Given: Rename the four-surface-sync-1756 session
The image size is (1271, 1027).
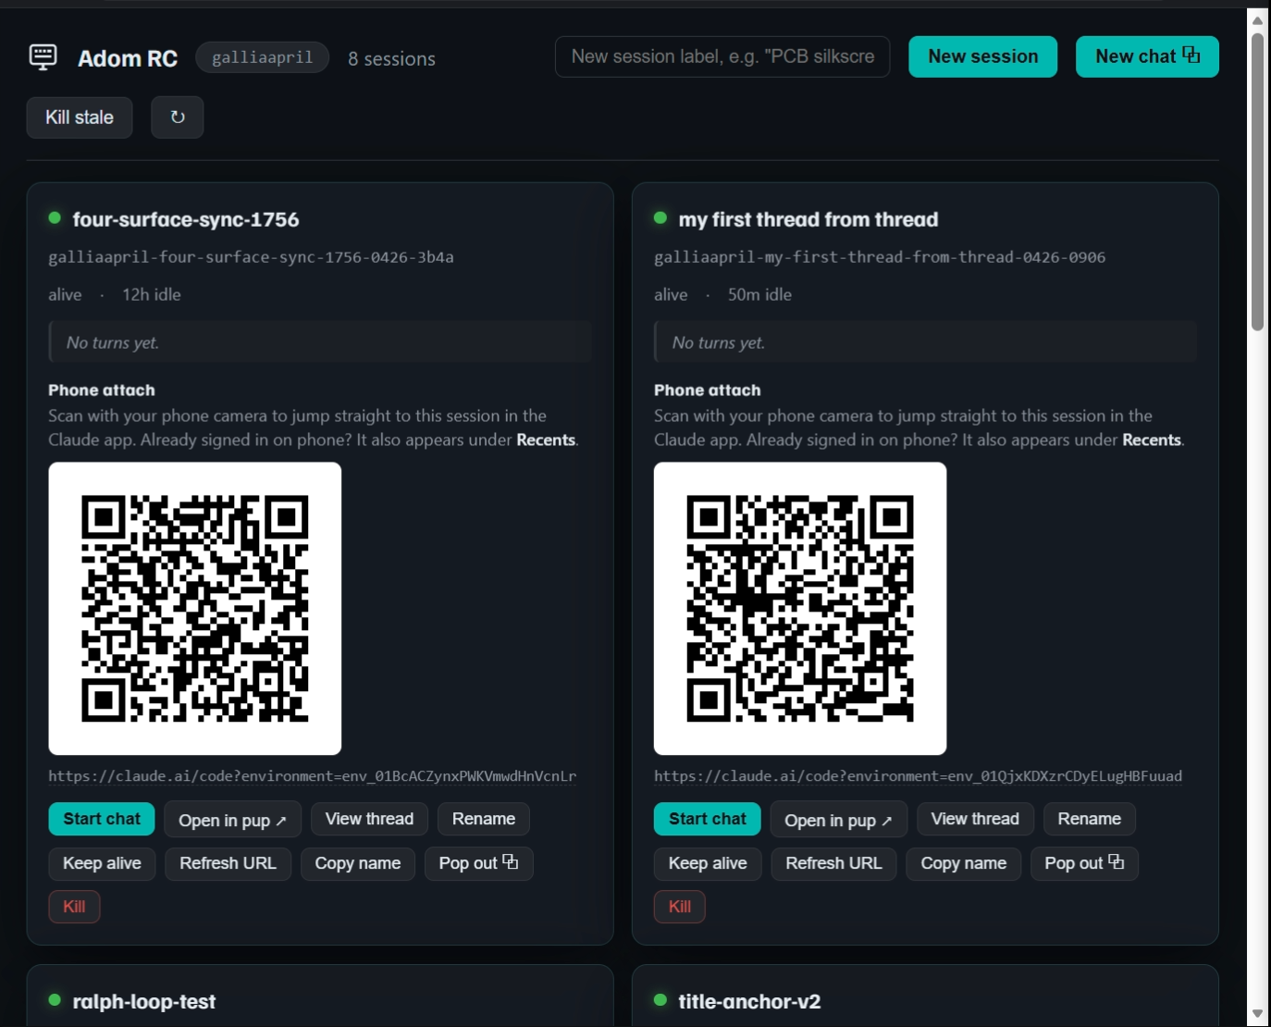Looking at the screenshot, I should point(484,819).
